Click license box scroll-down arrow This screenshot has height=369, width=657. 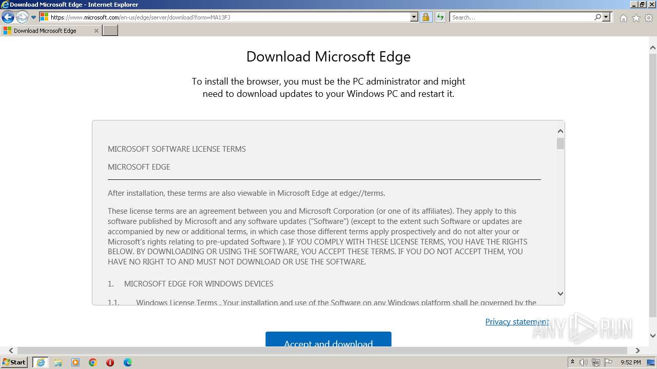coord(561,294)
